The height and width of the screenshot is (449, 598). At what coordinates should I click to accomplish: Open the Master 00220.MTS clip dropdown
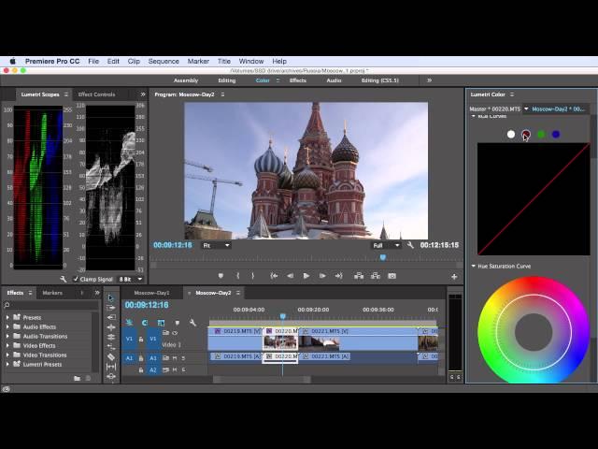(x=526, y=109)
